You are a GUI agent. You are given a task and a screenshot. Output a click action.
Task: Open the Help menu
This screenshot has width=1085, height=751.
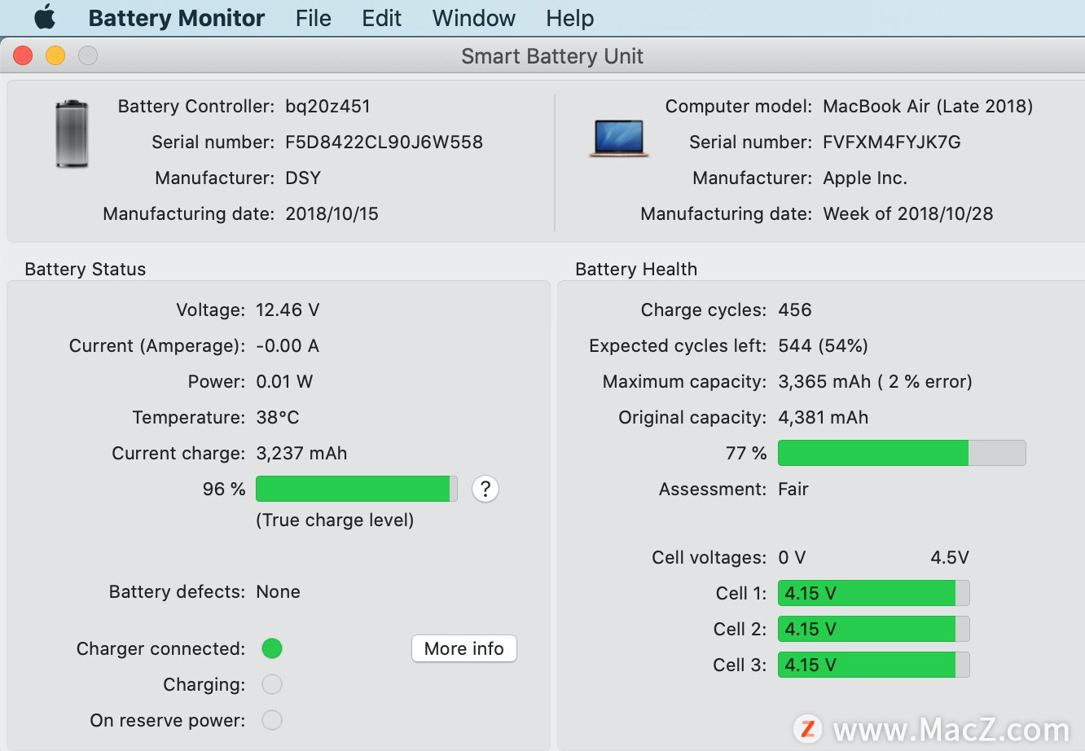click(x=569, y=18)
